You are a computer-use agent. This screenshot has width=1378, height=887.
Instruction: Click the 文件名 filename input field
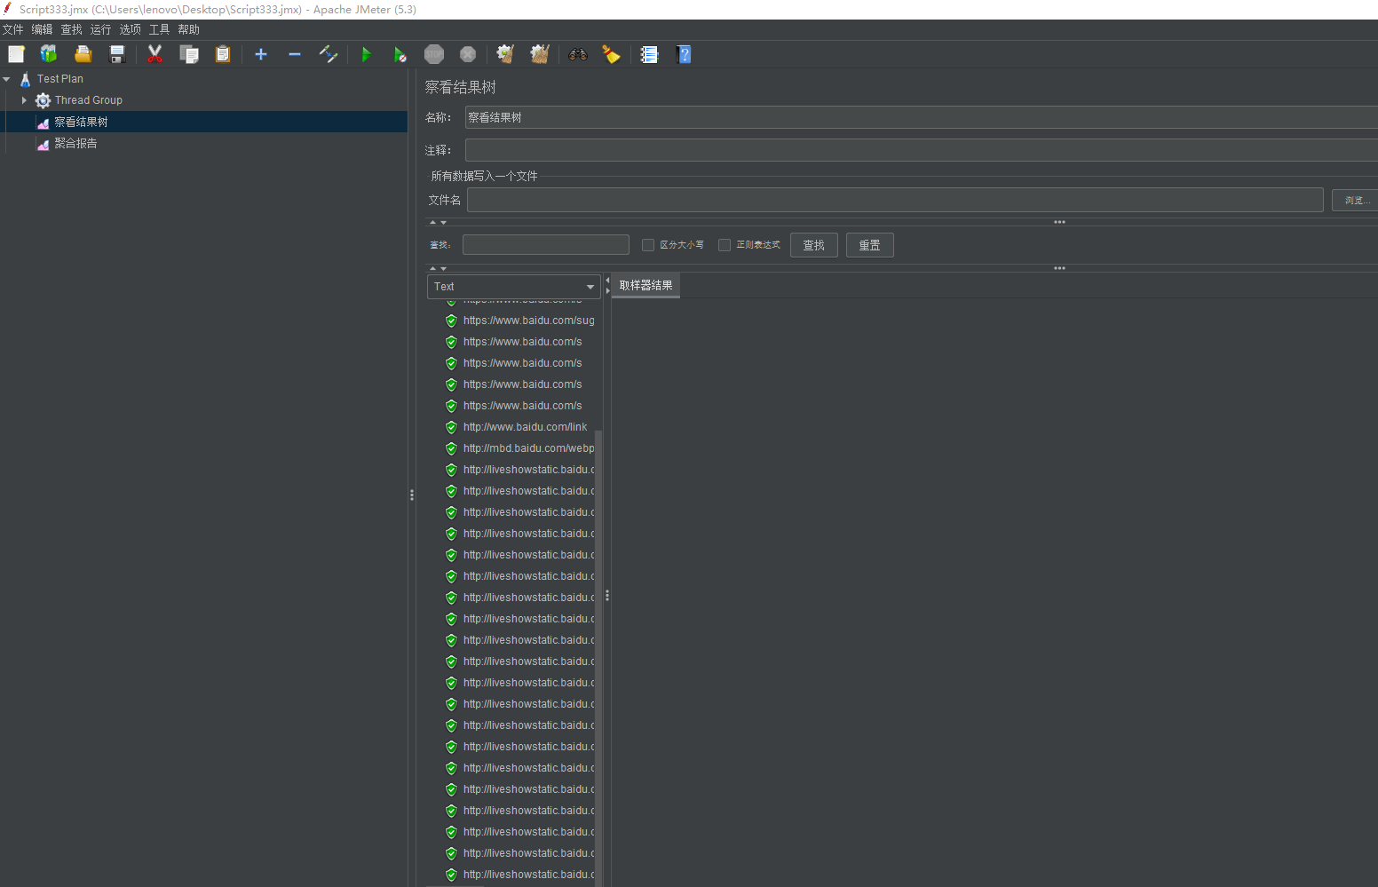tap(895, 200)
